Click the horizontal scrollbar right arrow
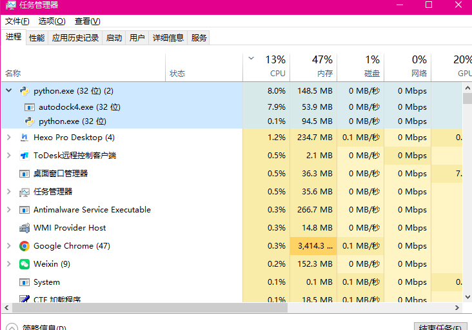This screenshot has height=330, width=472. 458,309
